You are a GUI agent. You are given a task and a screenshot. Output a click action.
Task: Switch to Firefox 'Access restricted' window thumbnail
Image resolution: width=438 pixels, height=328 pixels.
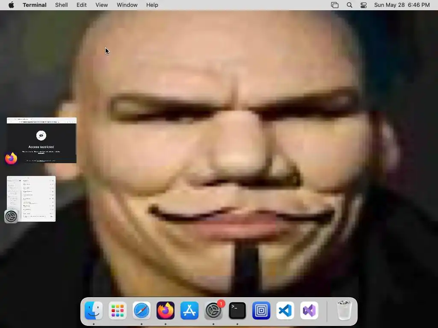pyautogui.click(x=41, y=140)
